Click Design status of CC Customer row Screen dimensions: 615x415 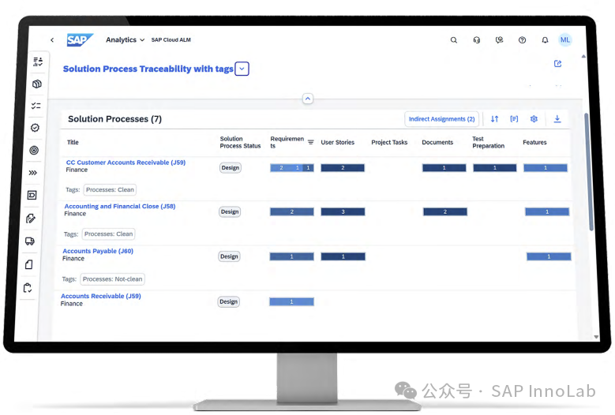(231, 168)
